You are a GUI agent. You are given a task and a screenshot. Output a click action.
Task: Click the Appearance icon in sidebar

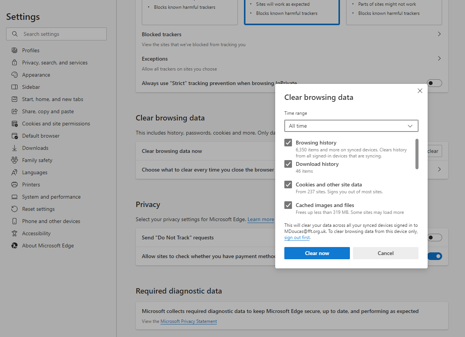14,75
